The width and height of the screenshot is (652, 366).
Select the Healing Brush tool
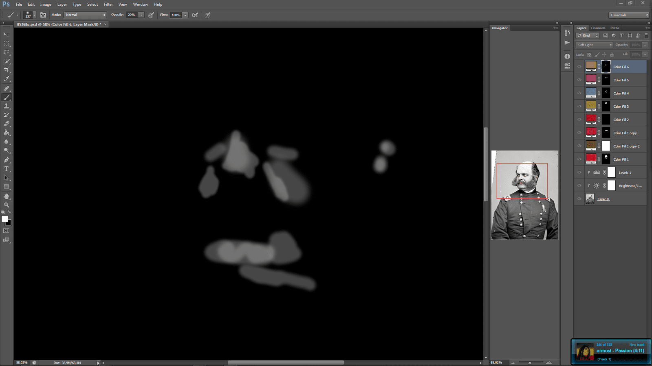(7, 88)
